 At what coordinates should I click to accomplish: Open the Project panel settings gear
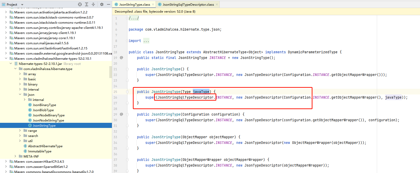pos(102,4)
